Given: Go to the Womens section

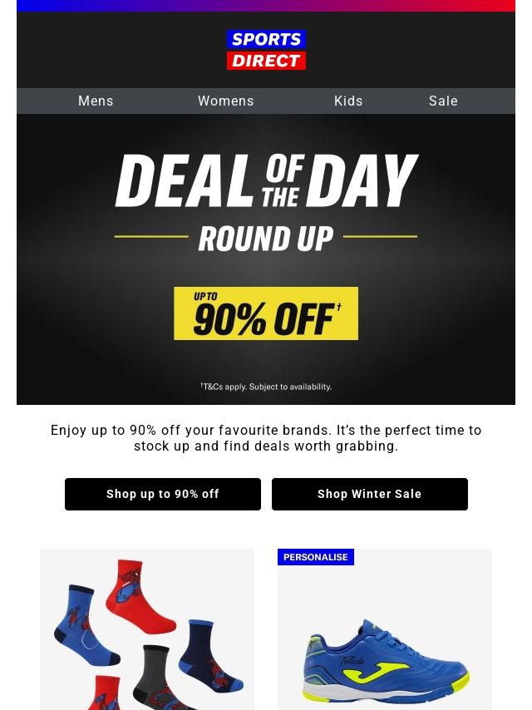Looking at the screenshot, I should (226, 101).
